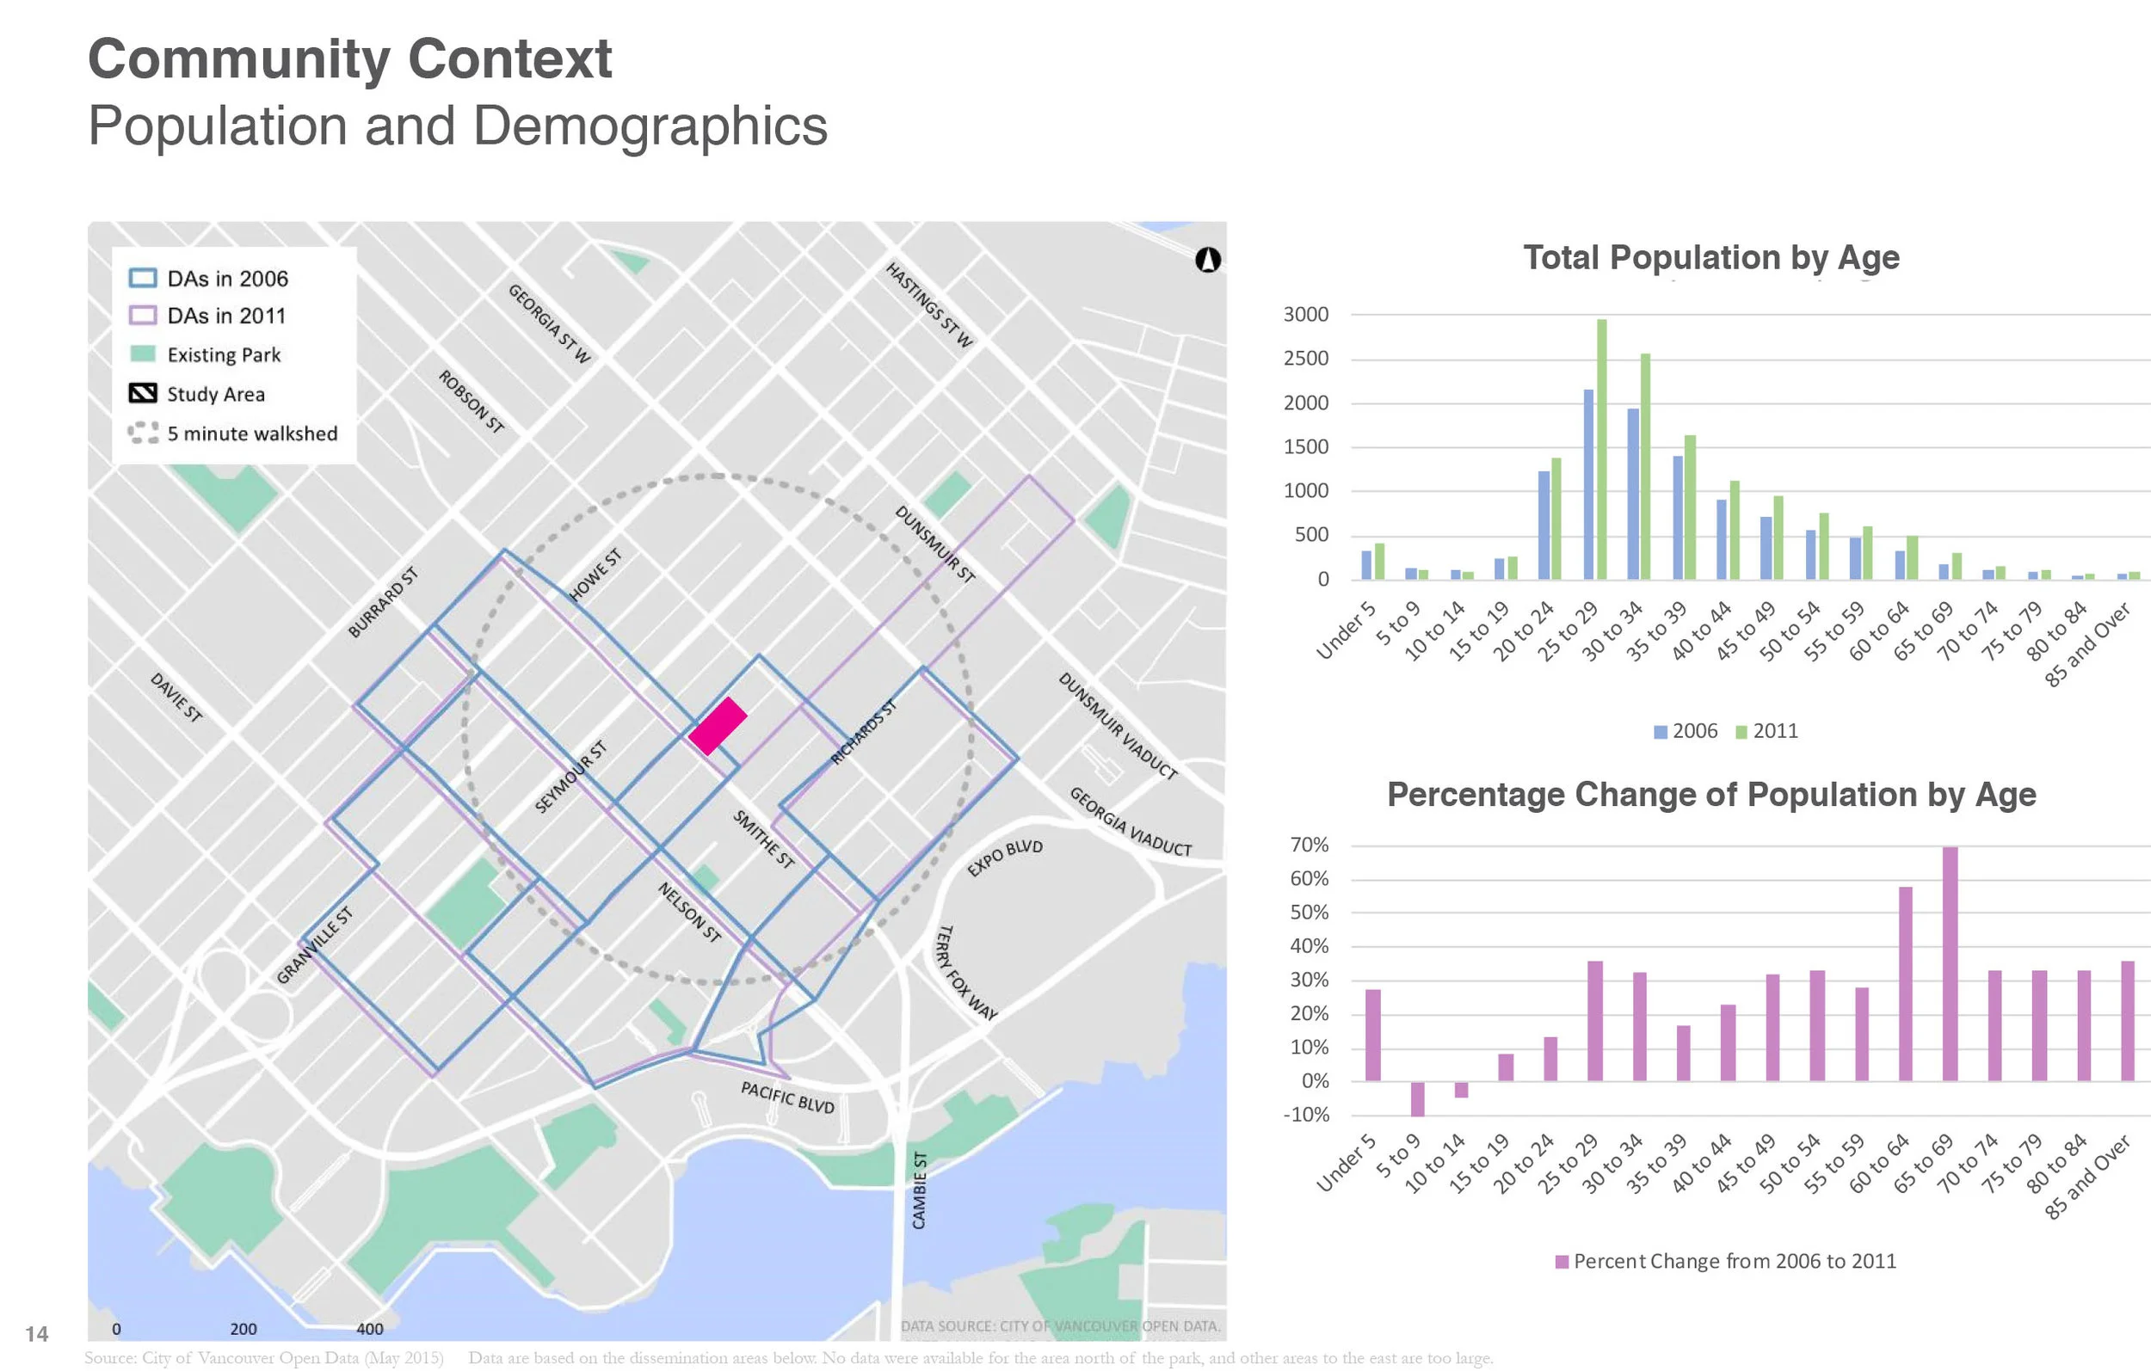Click the Under 5 percent change bar
Viewport: 2151px width, 1371px height.
click(1373, 1036)
